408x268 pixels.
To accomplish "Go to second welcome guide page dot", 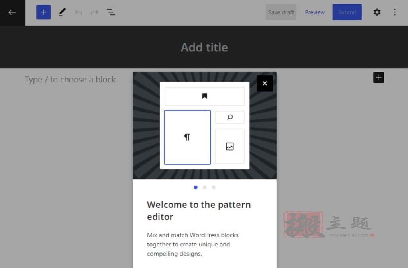I will click(x=204, y=187).
